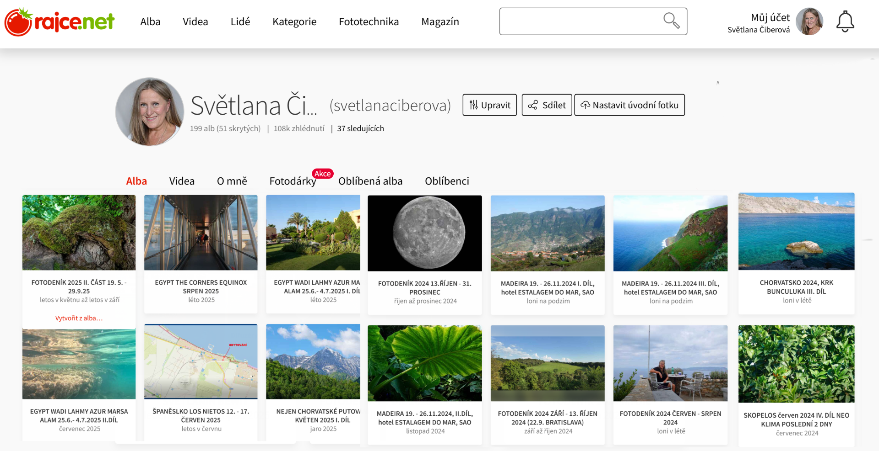Click the magnifying glass search icon
The height and width of the screenshot is (451, 879).
[671, 21]
